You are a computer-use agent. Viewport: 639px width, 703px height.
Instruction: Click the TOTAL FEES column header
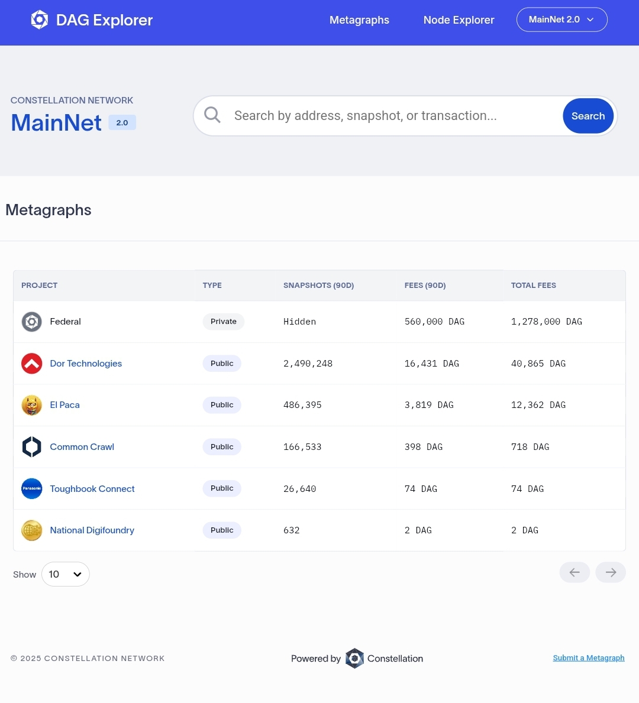click(534, 285)
